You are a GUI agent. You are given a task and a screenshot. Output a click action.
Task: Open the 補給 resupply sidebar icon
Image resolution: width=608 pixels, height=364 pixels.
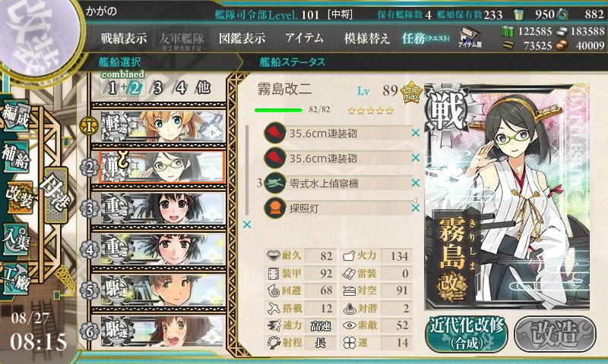16,157
